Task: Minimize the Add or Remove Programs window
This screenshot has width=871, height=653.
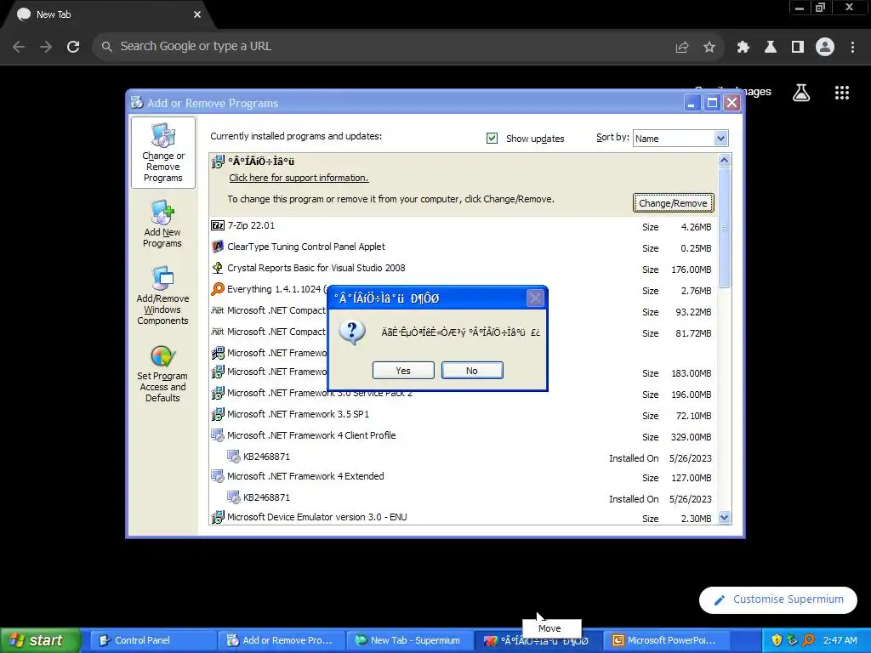Action: coord(692,103)
